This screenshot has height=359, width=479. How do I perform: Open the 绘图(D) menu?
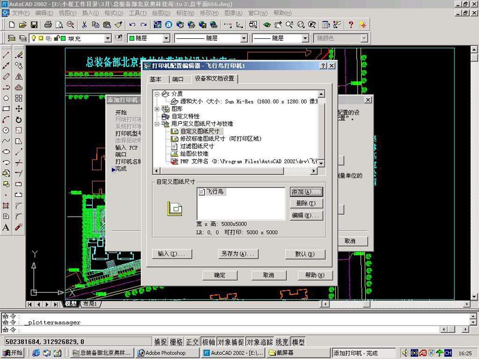[x=161, y=13]
